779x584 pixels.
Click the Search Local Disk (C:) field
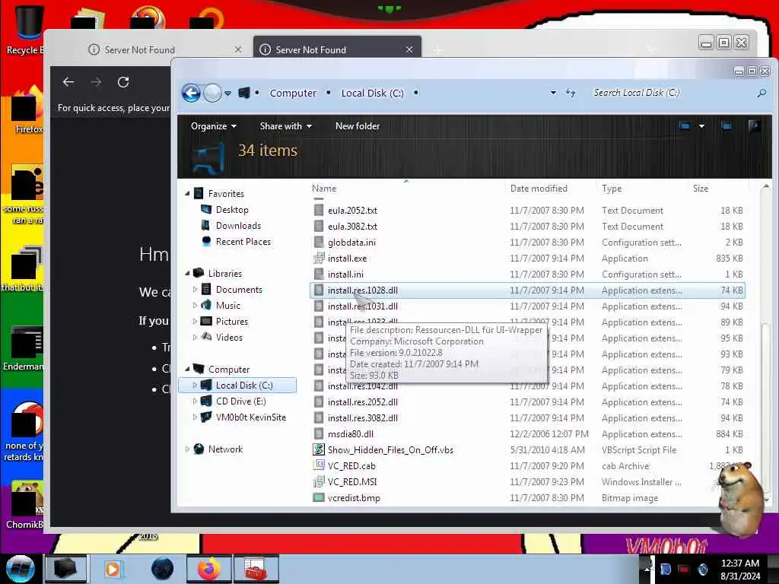click(671, 93)
